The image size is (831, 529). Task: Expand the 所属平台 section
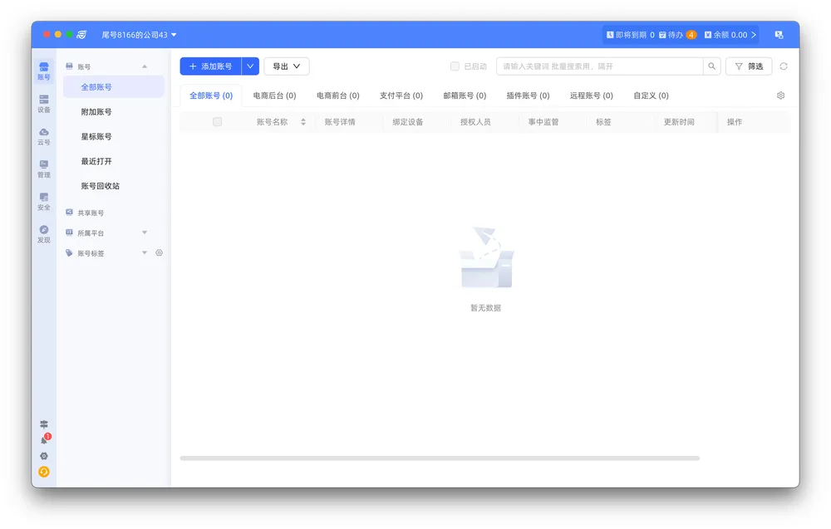point(144,233)
